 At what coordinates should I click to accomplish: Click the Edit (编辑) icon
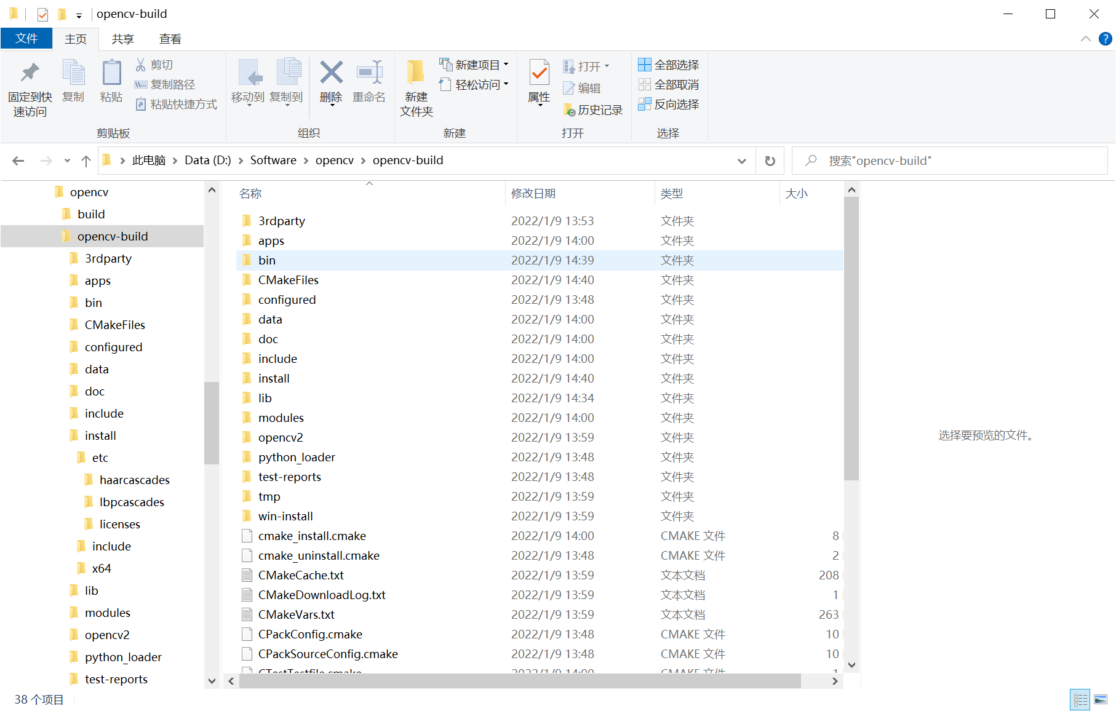(x=569, y=88)
